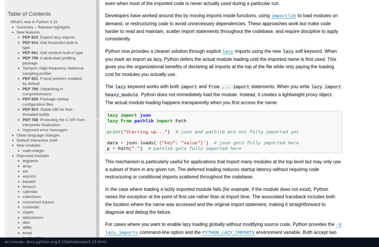
Task: Open the New modules section
Action: (x=28, y=145)
